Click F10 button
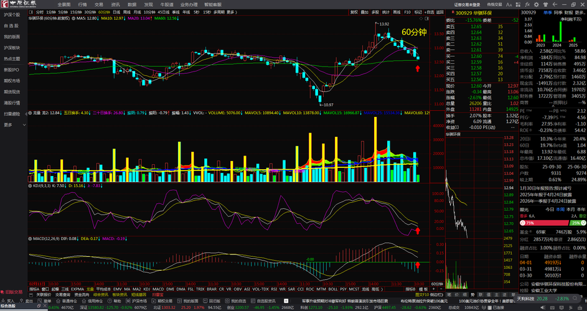The image size is (587, 311). click(x=407, y=12)
